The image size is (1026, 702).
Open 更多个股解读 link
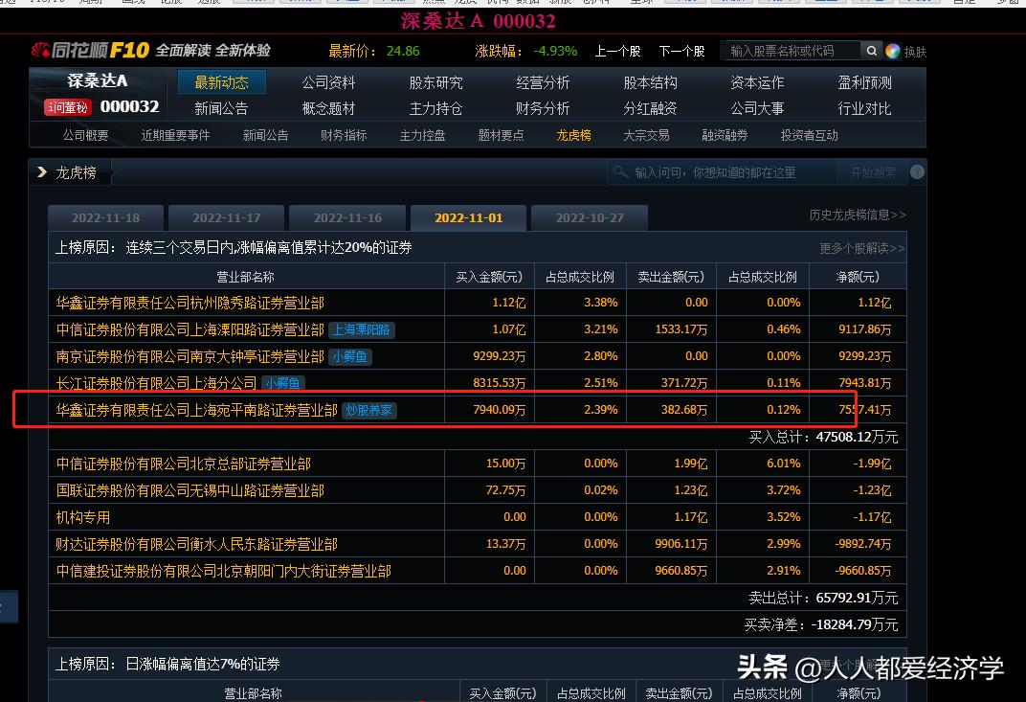pyautogui.click(x=861, y=248)
